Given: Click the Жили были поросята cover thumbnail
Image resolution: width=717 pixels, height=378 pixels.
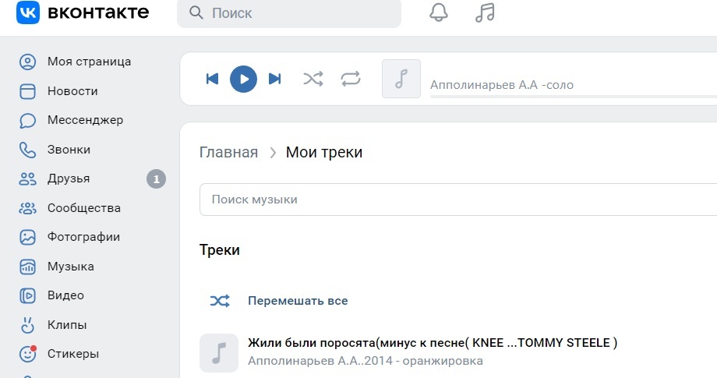Looking at the screenshot, I should (x=219, y=353).
